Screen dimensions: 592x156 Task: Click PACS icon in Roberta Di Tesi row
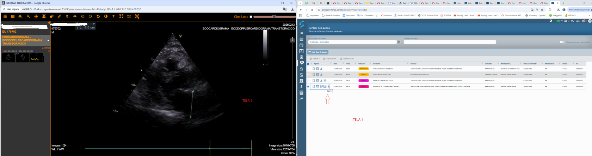point(325,86)
